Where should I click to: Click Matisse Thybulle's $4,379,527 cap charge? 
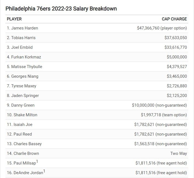click(177, 67)
